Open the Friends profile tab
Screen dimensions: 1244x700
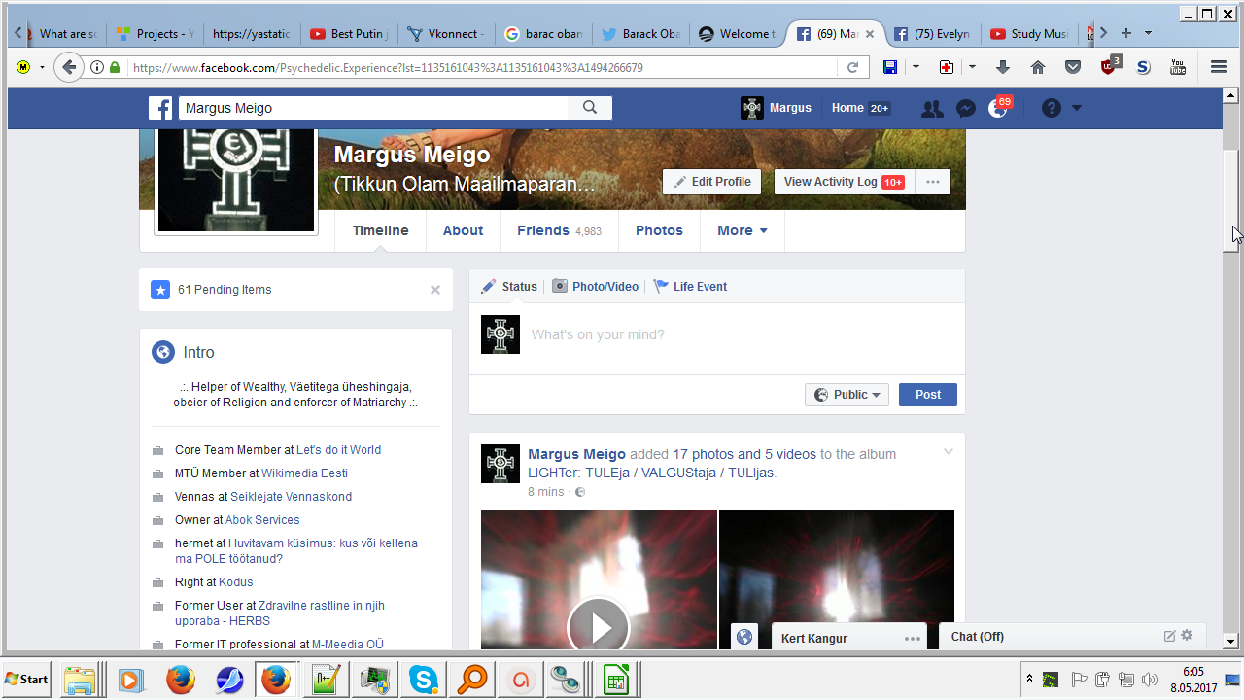pos(559,230)
